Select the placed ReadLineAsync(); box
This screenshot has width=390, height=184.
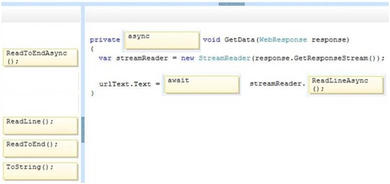346,85
